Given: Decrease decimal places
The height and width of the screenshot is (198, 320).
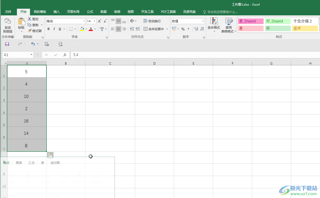Looking at the screenshot, I should 202,29.
